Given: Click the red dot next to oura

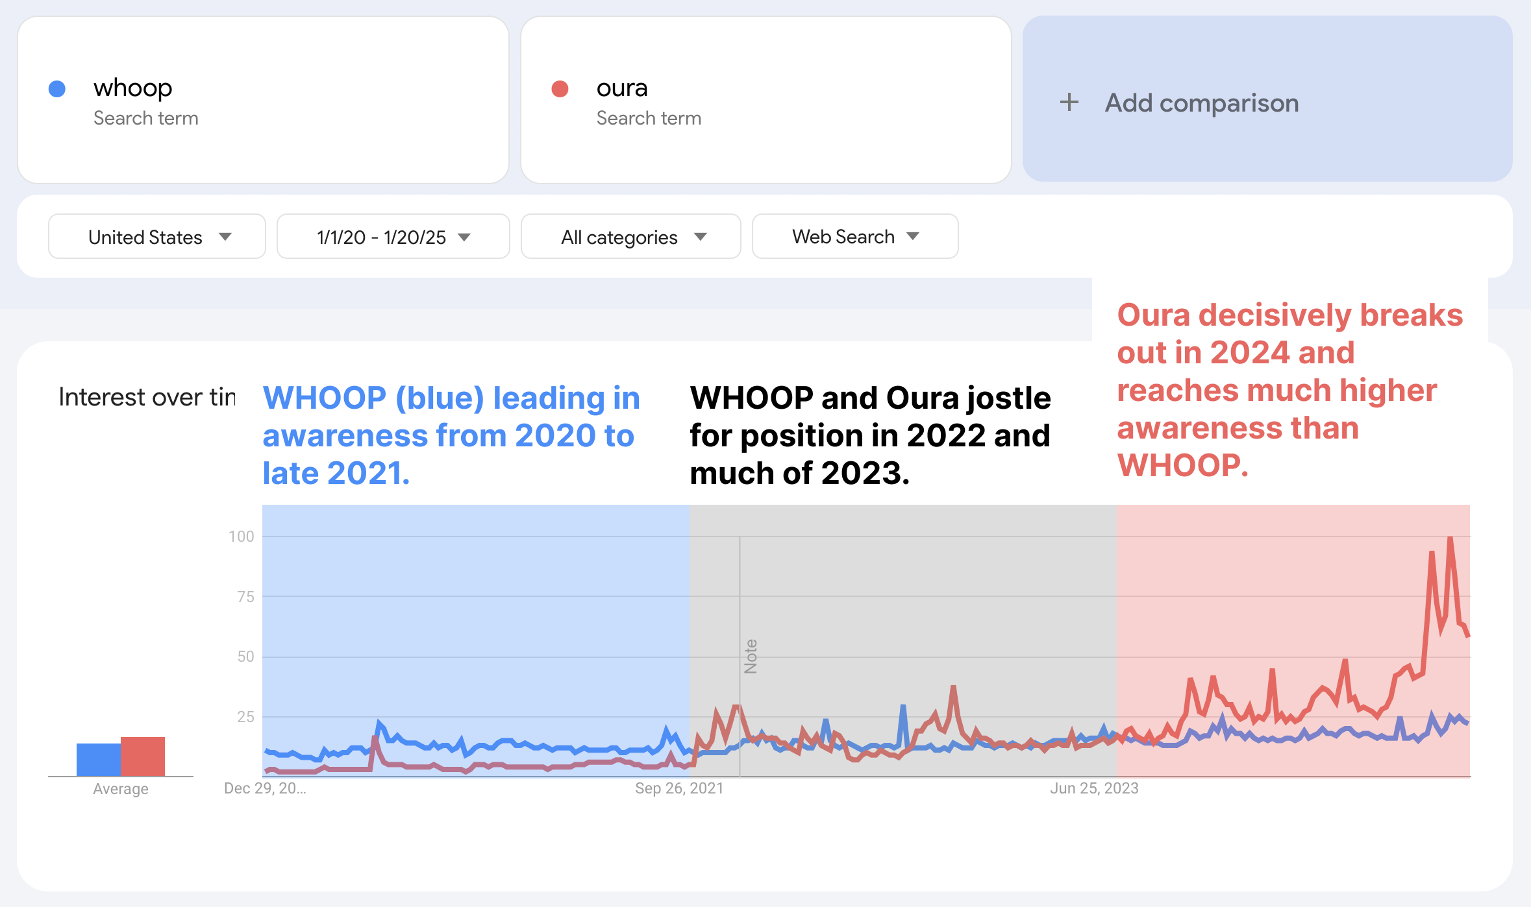Looking at the screenshot, I should 560,89.
